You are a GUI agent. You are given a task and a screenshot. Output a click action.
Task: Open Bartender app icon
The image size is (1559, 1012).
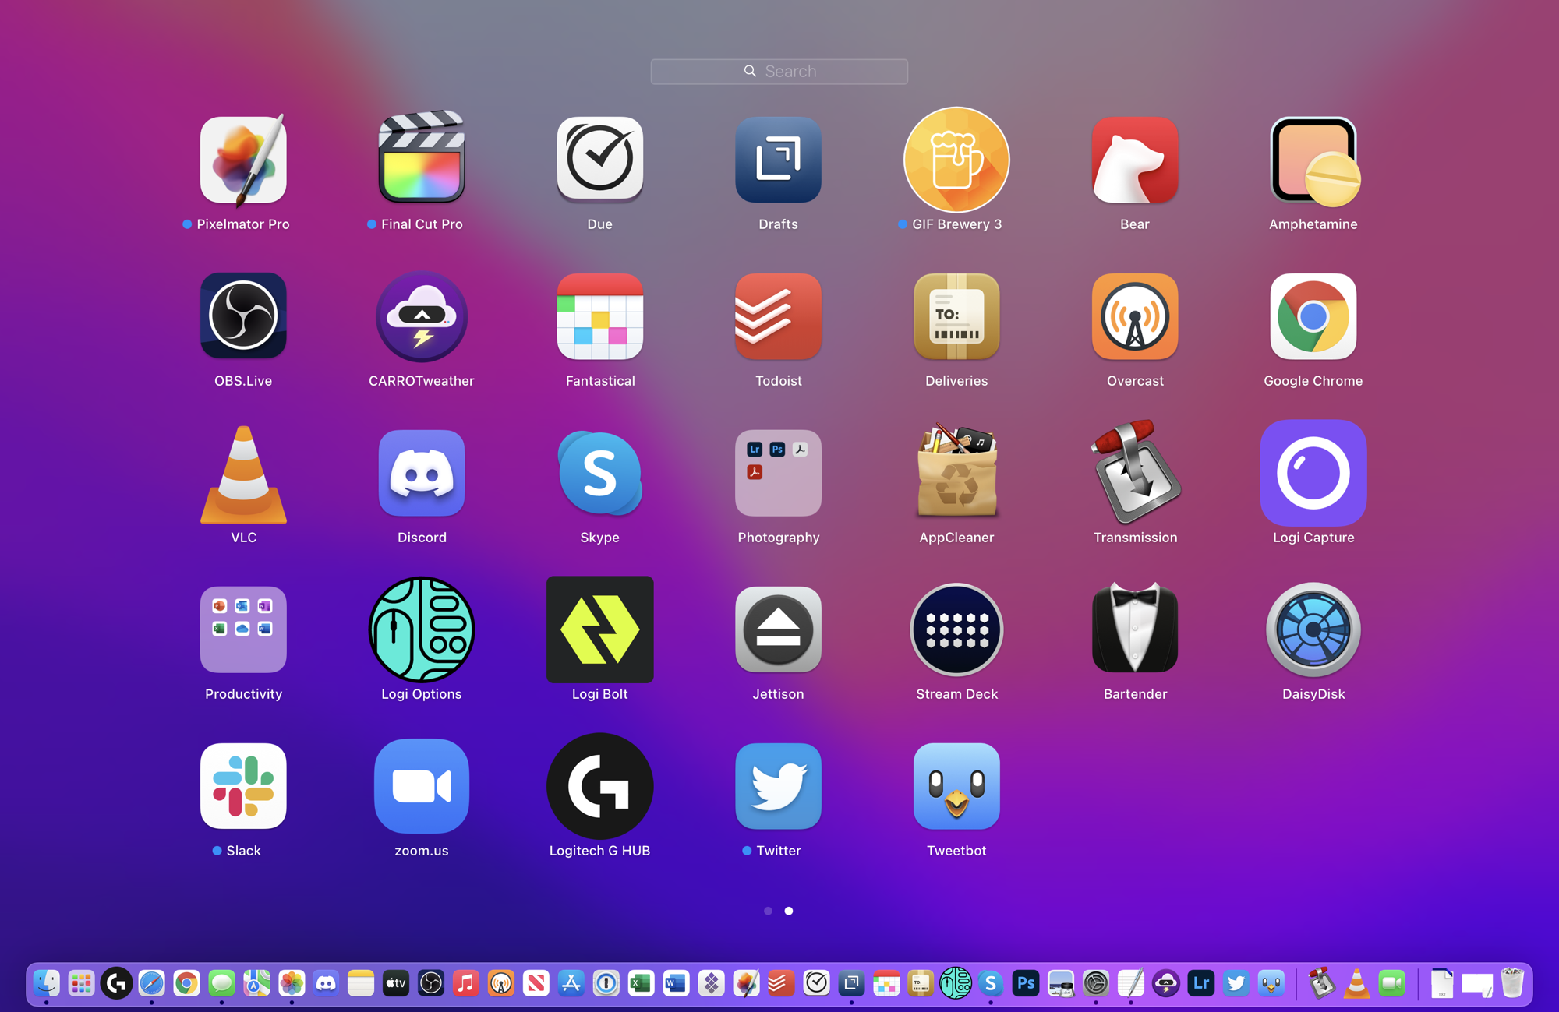(1135, 629)
